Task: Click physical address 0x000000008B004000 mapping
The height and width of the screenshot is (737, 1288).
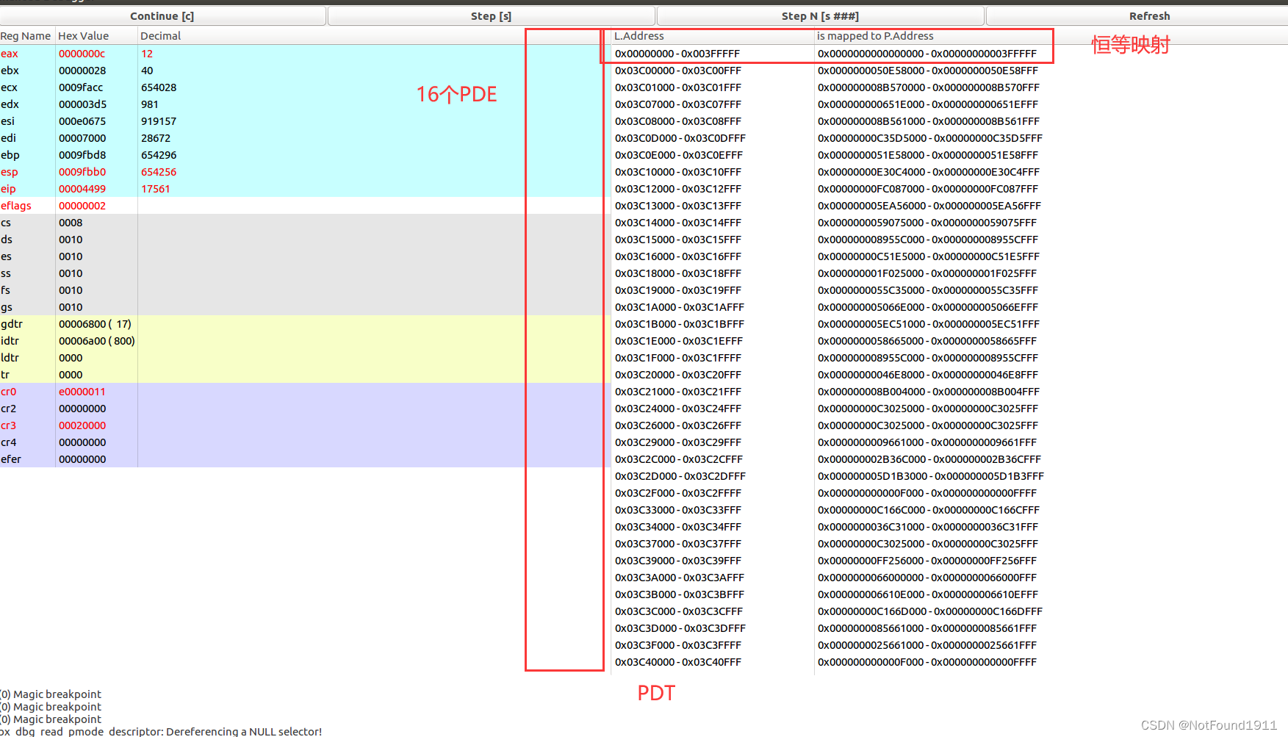Action: [x=929, y=392]
